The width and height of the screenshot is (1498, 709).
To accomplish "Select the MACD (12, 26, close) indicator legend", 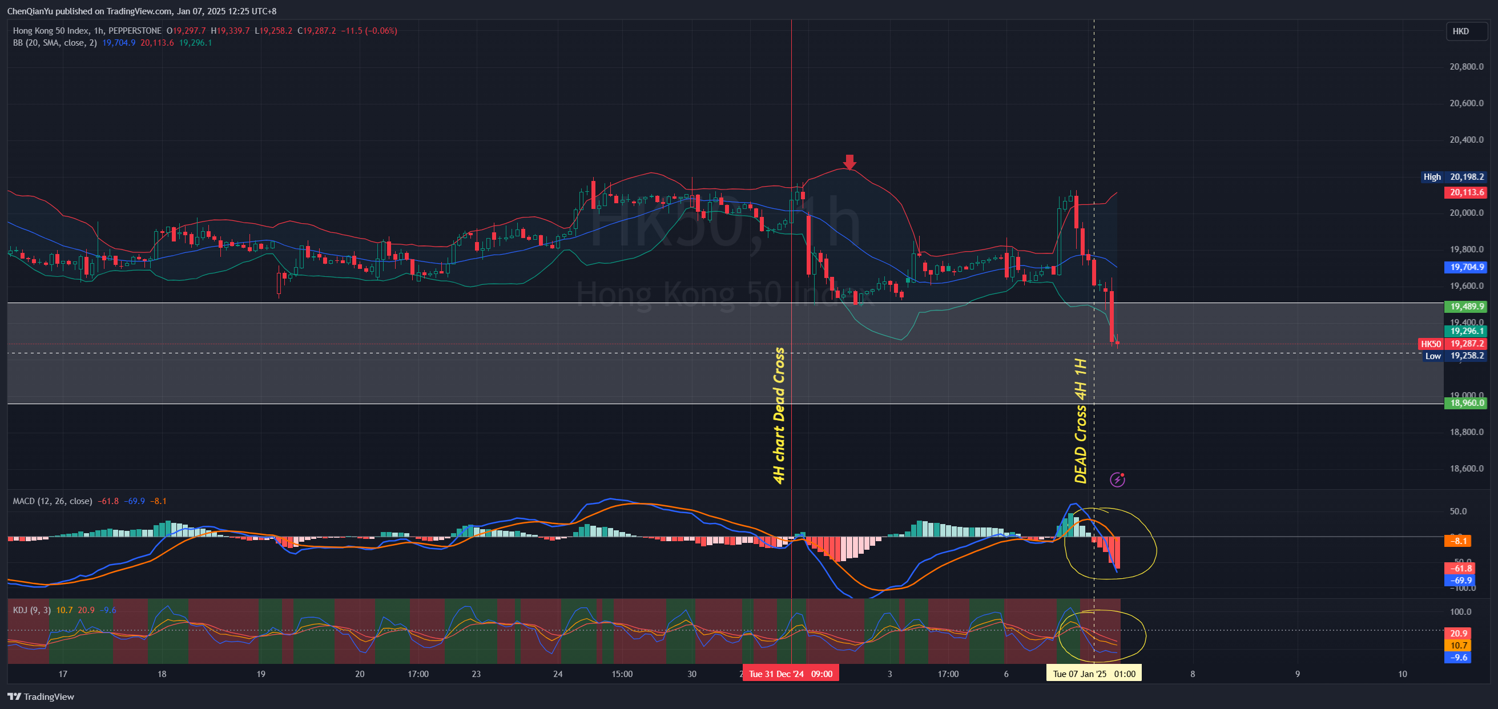I will [x=53, y=501].
